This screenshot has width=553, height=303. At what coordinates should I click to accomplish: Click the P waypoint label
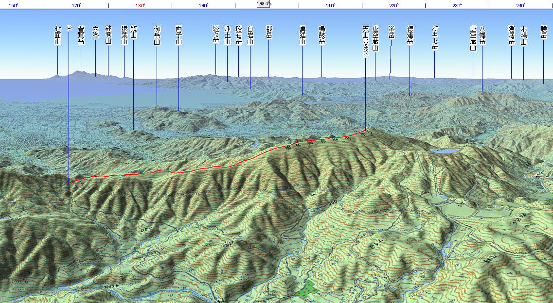click(69, 29)
